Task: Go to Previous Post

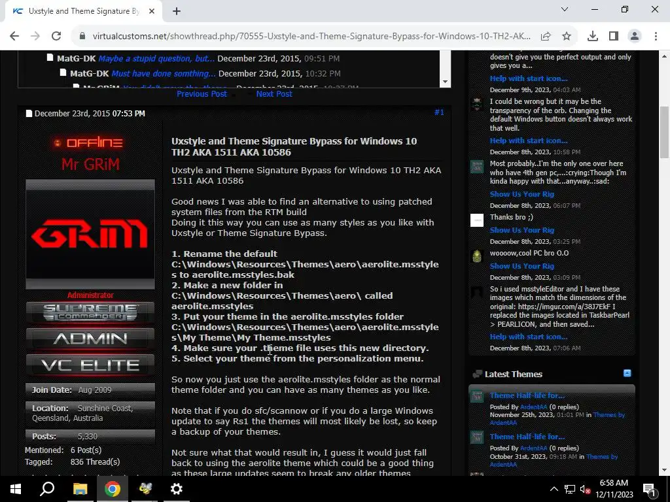Action: coord(202,94)
